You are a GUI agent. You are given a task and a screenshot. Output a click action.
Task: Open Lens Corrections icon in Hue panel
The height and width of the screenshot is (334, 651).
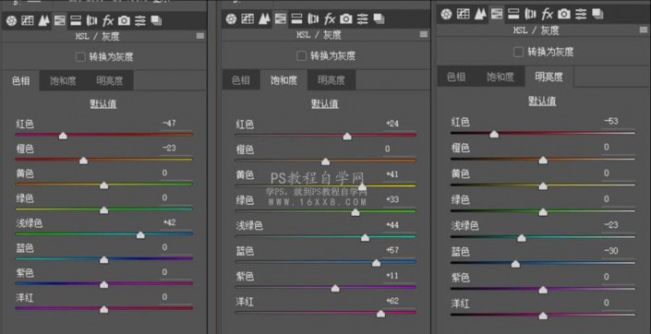[91, 20]
